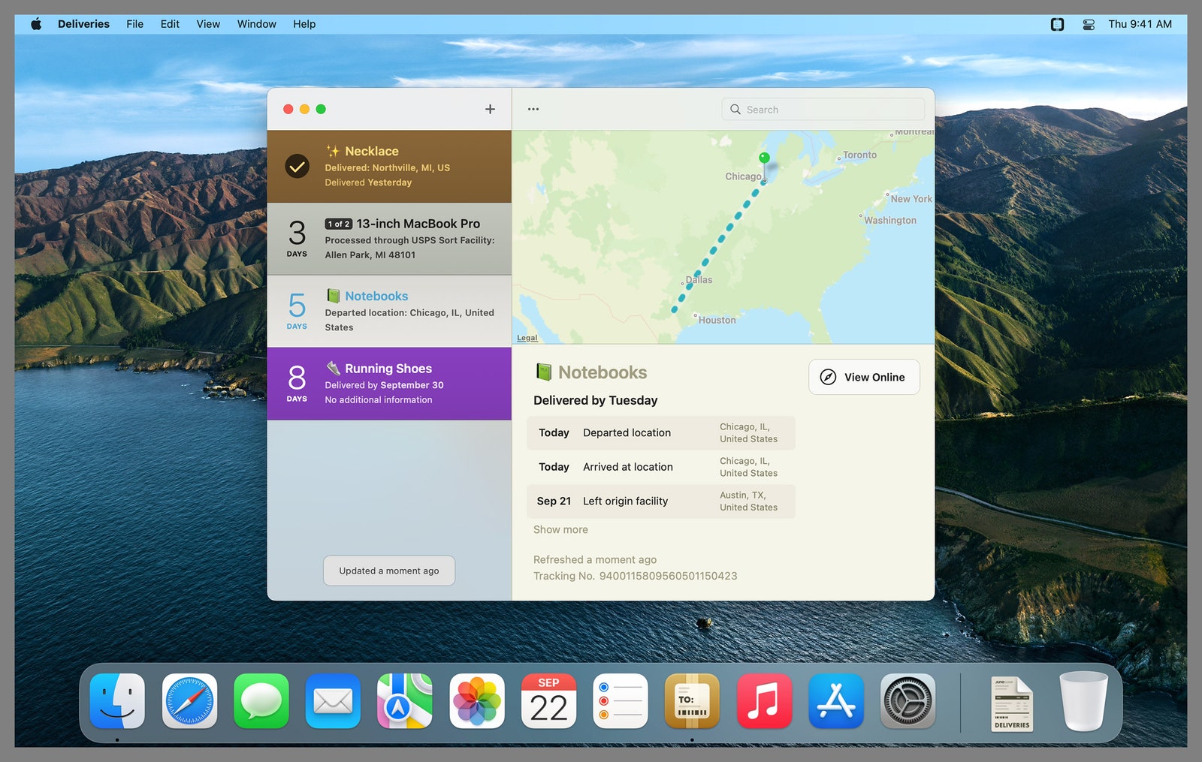Open System Preferences from the Dock
1202x762 pixels.
908,701
